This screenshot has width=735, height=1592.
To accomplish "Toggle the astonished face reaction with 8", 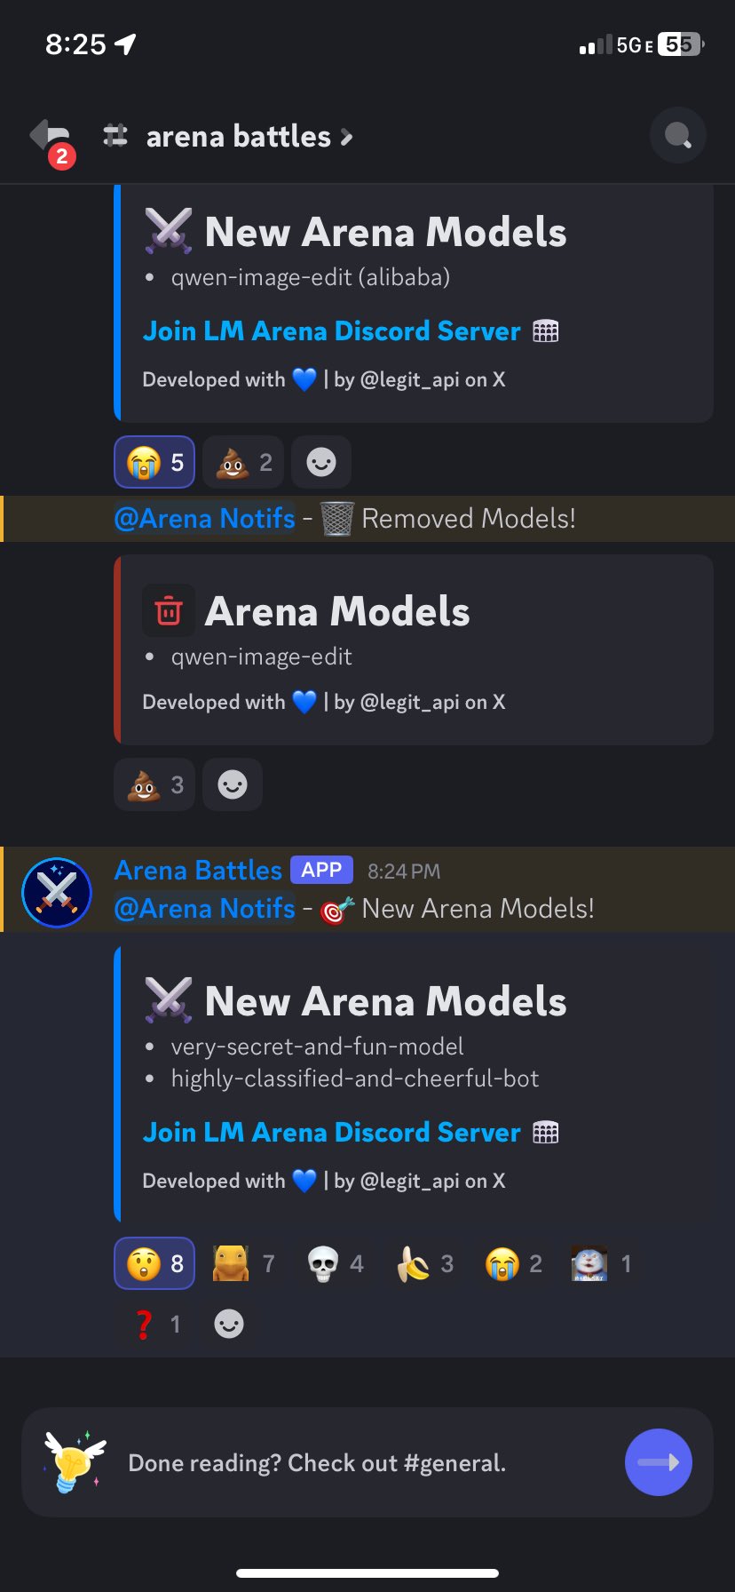I will [154, 1263].
